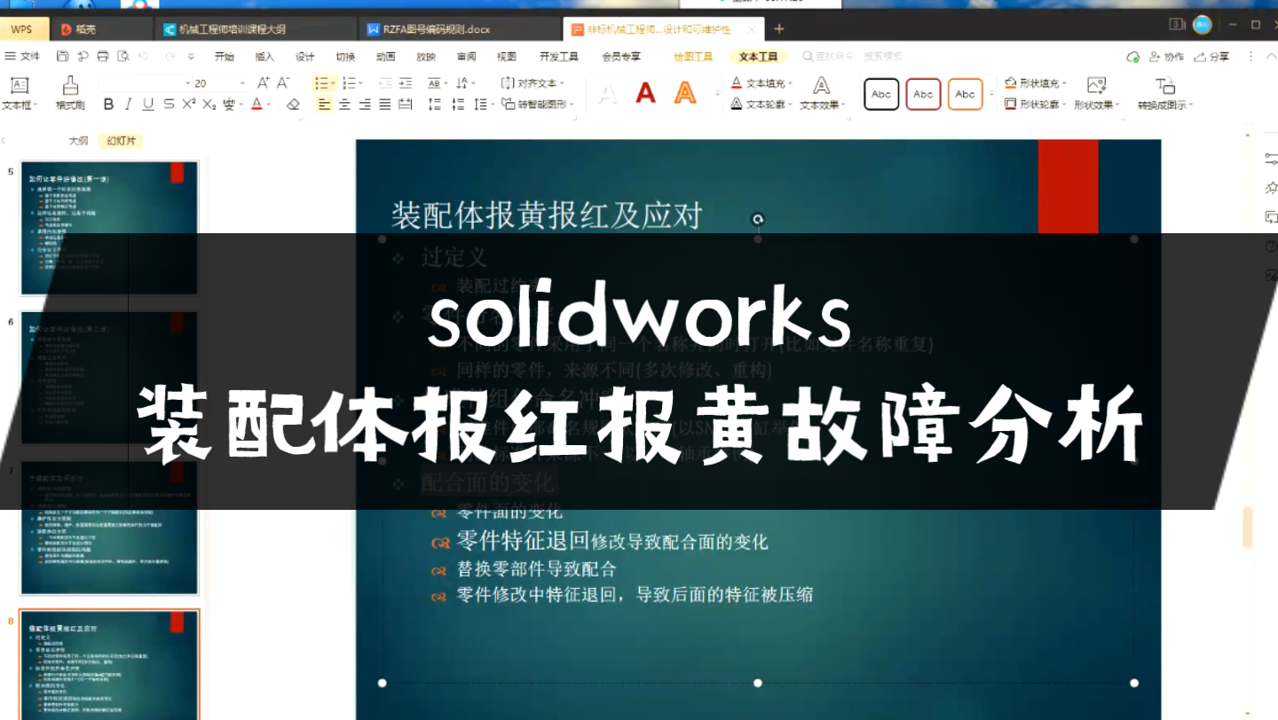
Task: Apply red outlined Abc shape style
Action: click(x=923, y=94)
